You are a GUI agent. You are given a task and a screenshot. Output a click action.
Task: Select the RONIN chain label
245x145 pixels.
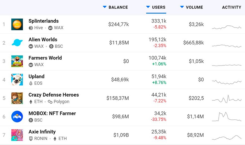point(41,138)
